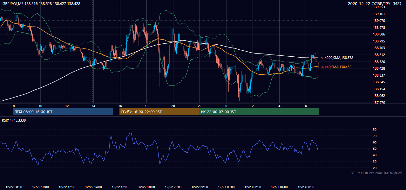Click the RSI(14) 45.3338 indicator label
Screen dimensions: 406x190
(x=14, y=120)
